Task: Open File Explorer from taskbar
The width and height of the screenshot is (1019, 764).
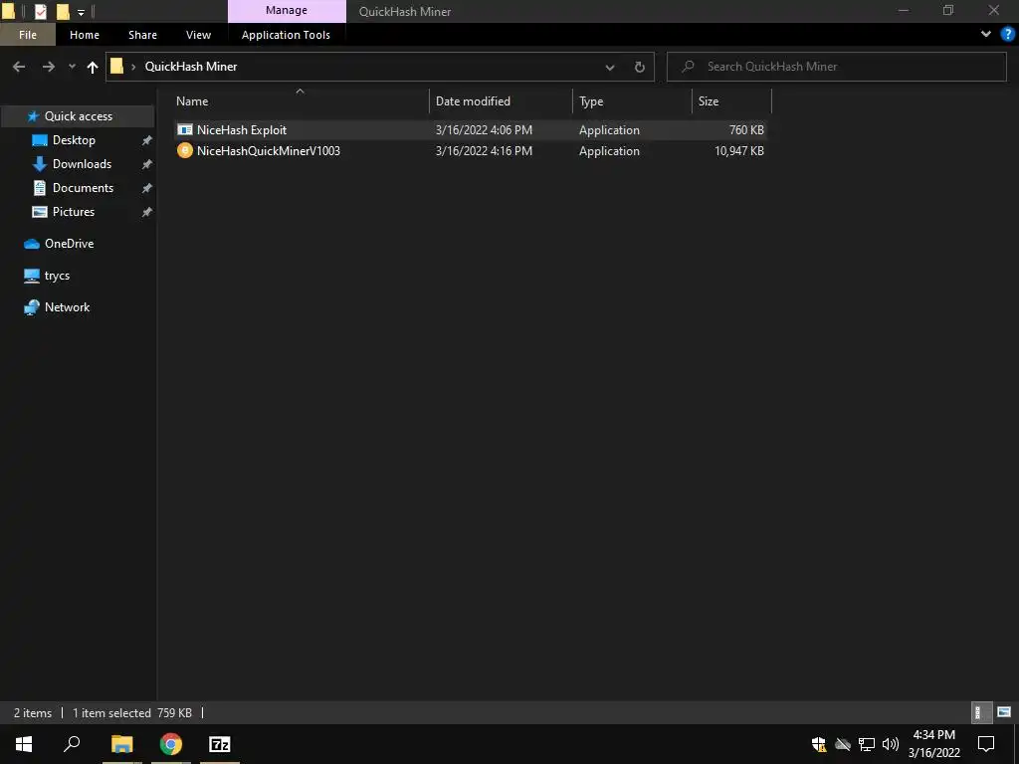Action: click(121, 744)
